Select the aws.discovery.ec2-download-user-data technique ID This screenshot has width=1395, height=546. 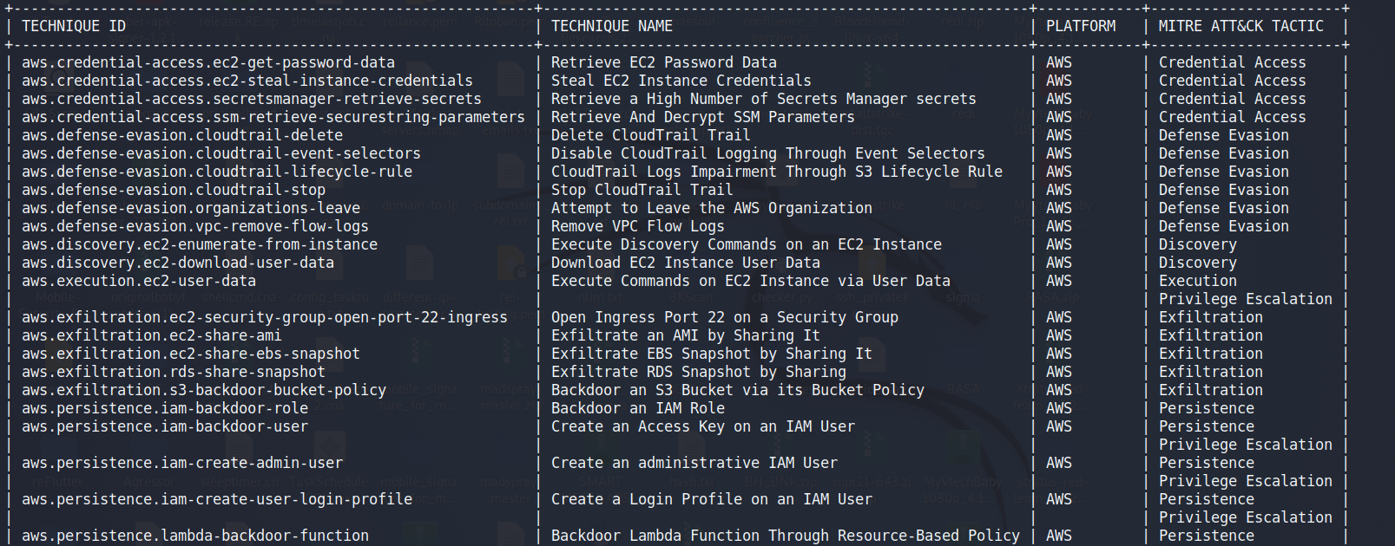178,263
